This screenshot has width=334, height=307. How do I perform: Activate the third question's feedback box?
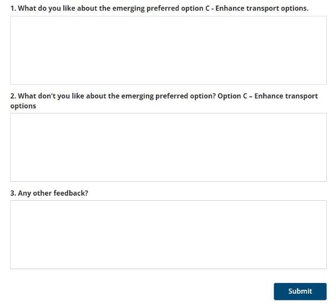coord(168,235)
